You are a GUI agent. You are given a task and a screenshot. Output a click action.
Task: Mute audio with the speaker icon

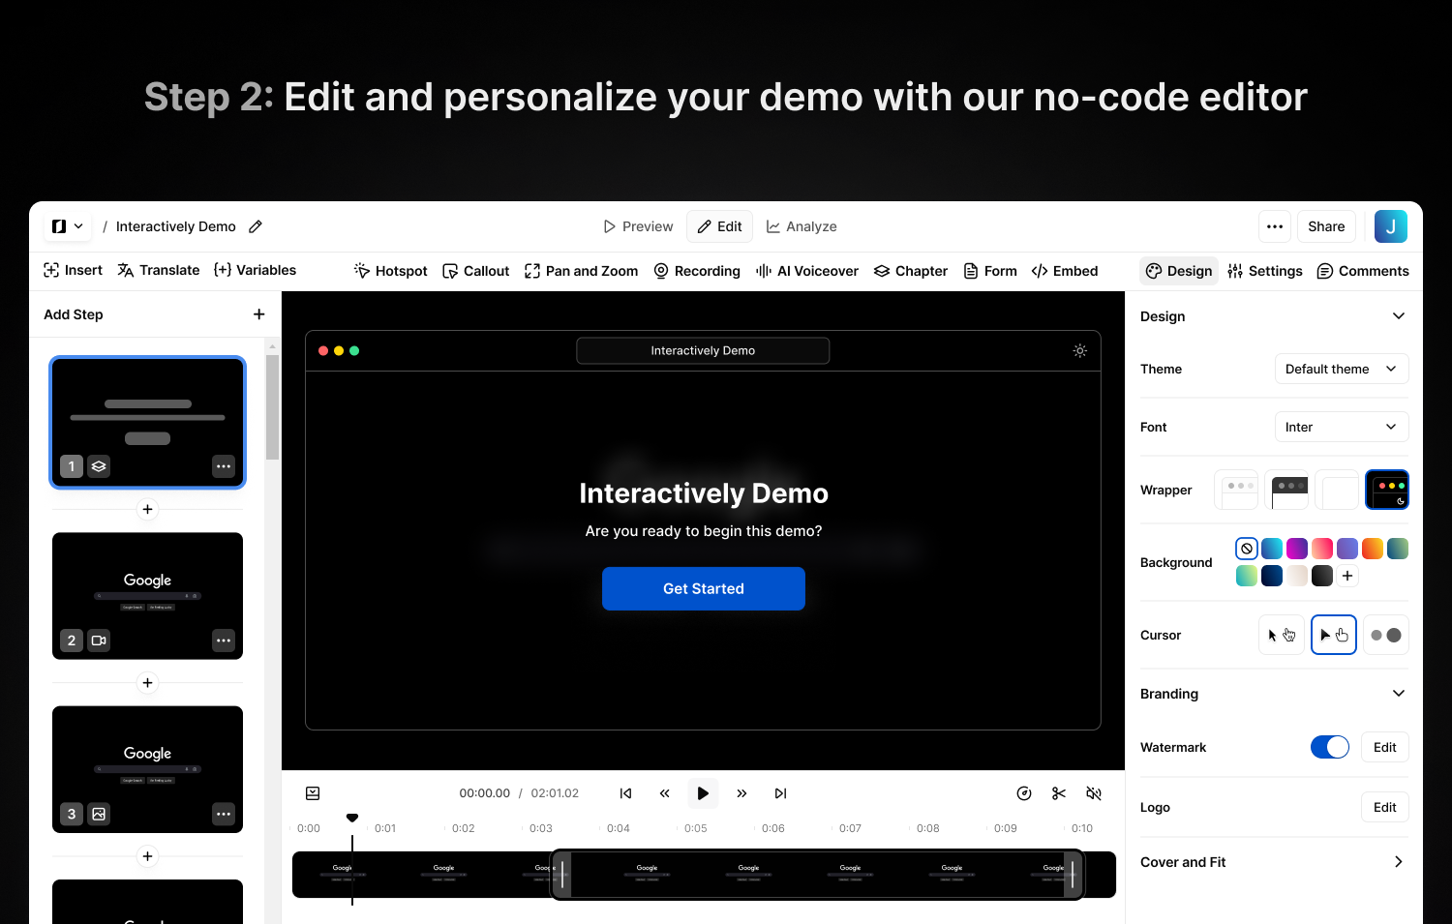(1094, 793)
